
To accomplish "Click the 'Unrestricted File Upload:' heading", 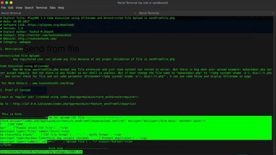I will (20, 56).
